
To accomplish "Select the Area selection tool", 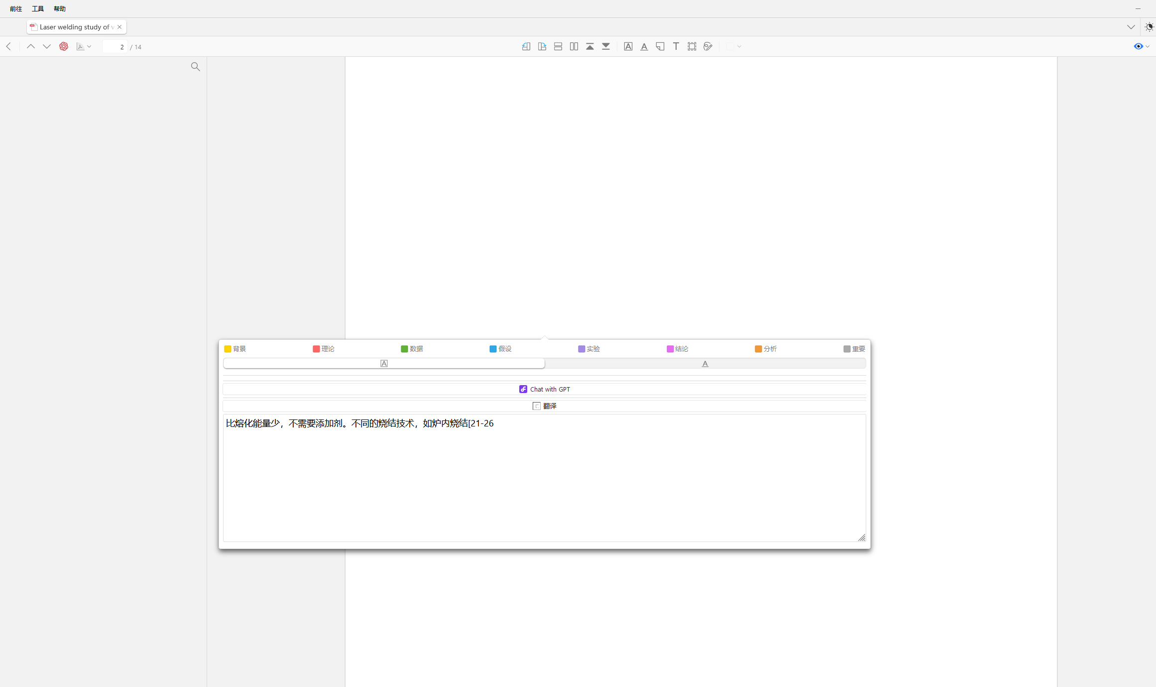I will [x=692, y=46].
